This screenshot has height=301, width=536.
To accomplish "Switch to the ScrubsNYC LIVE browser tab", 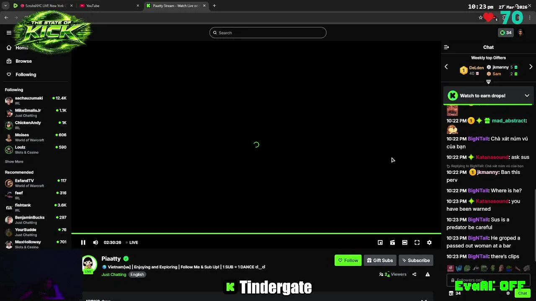I will click(43, 6).
